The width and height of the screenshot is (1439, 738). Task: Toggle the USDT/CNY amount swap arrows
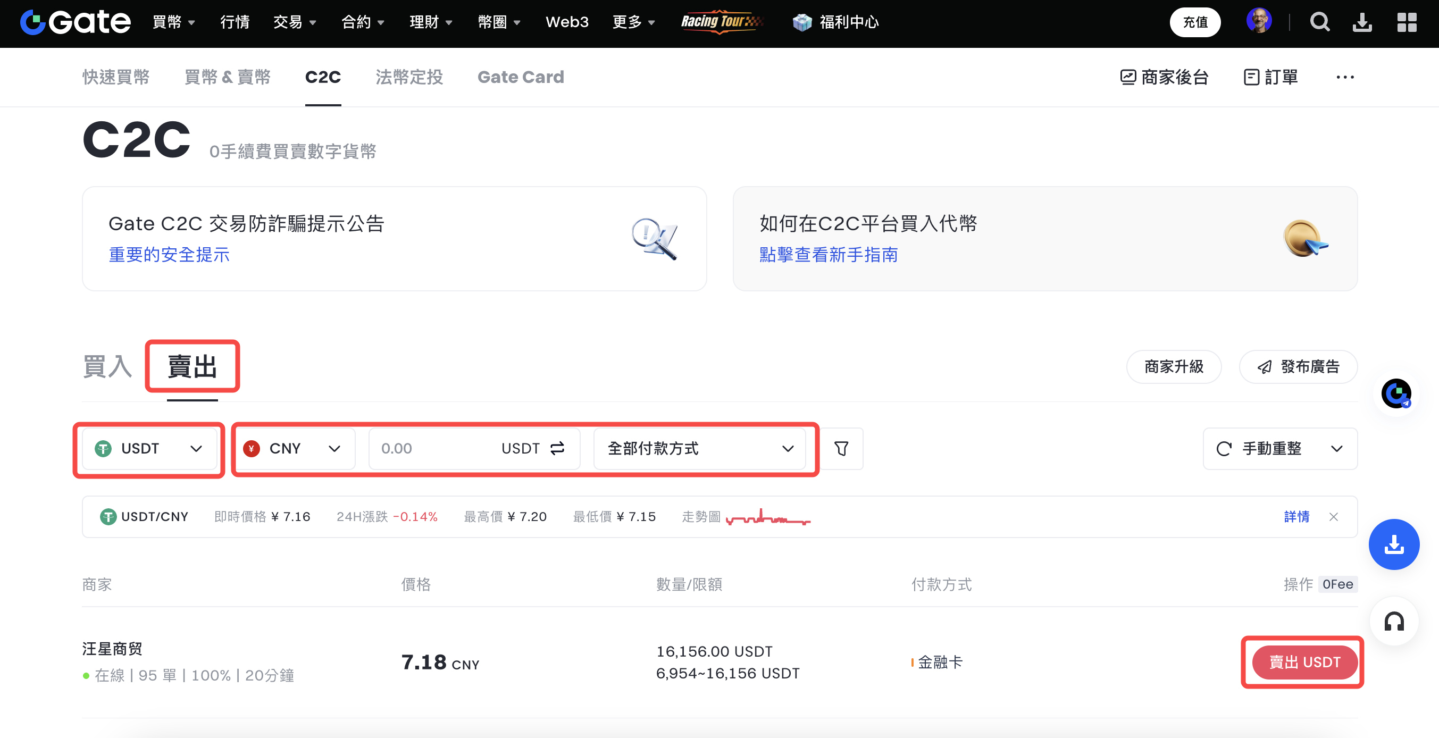(557, 448)
